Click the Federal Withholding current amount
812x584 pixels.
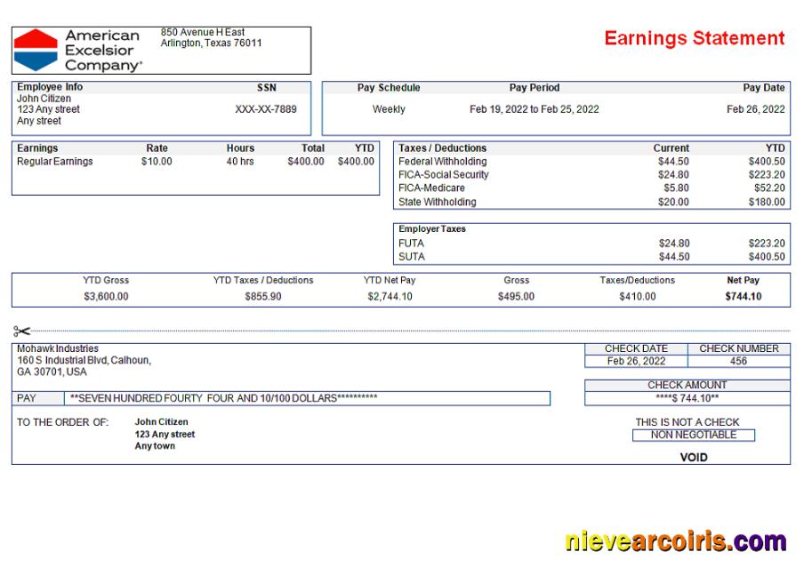[x=673, y=162]
